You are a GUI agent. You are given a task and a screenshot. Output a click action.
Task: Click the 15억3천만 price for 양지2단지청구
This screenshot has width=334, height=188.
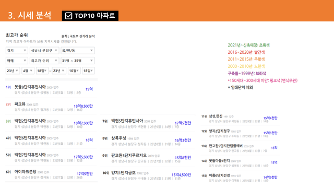[x=270, y=133]
